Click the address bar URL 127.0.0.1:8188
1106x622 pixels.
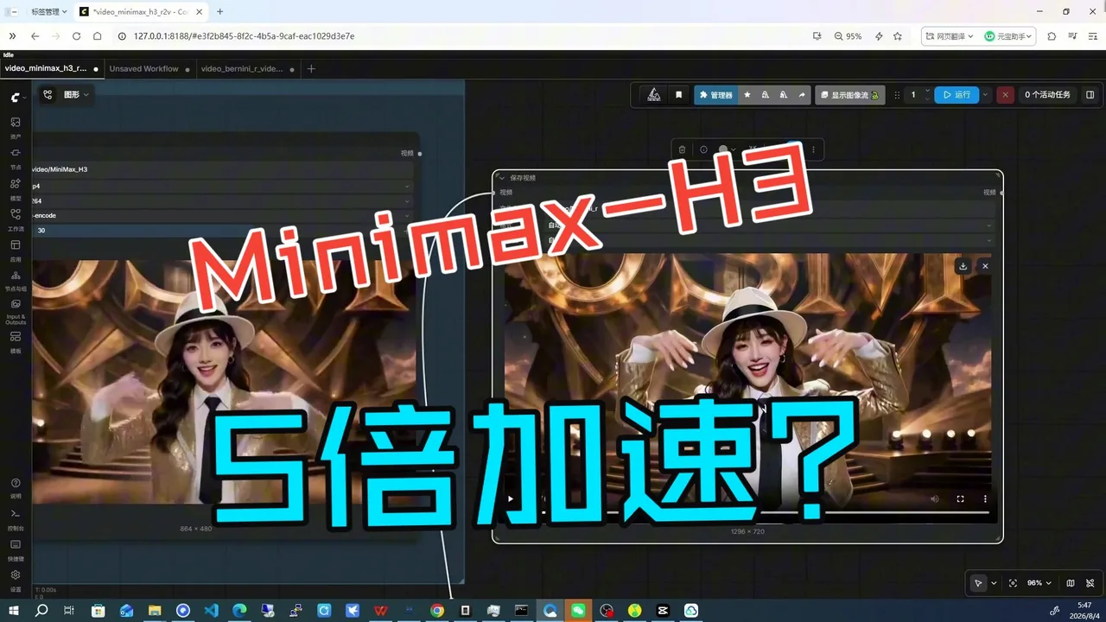click(x=244, y=36)
